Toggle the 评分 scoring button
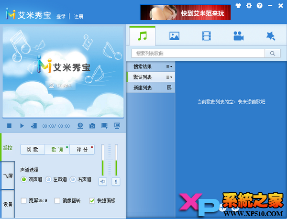This screenshot has height=219, width=287. pos(82,150)
